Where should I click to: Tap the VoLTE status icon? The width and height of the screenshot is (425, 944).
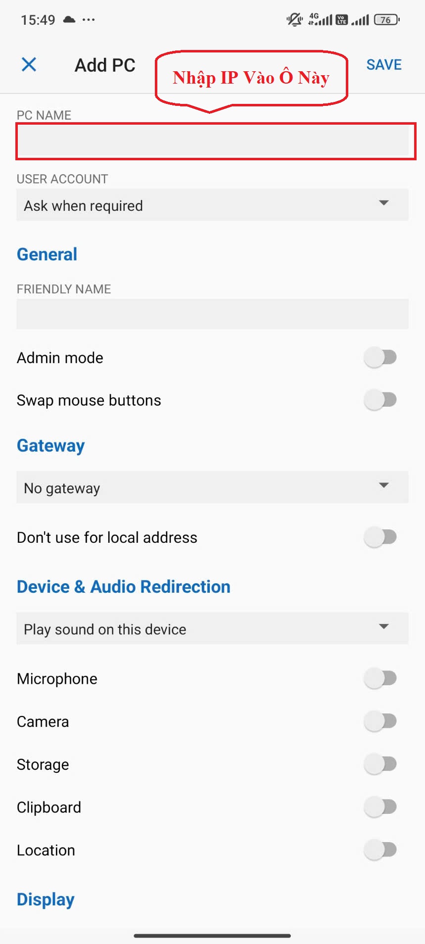[x=341, y=20]
